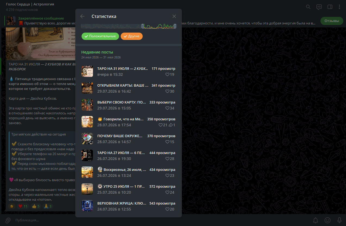Viewport: 346px width, 226px height.
Task: Open thumbnail of ПОЧЕМУ ВАШЕ ОКРУЖЕ post
Action: click(x=87, y=139)
